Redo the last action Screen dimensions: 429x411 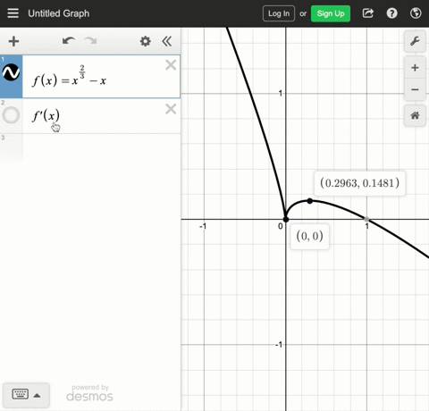tap(91, 41)
